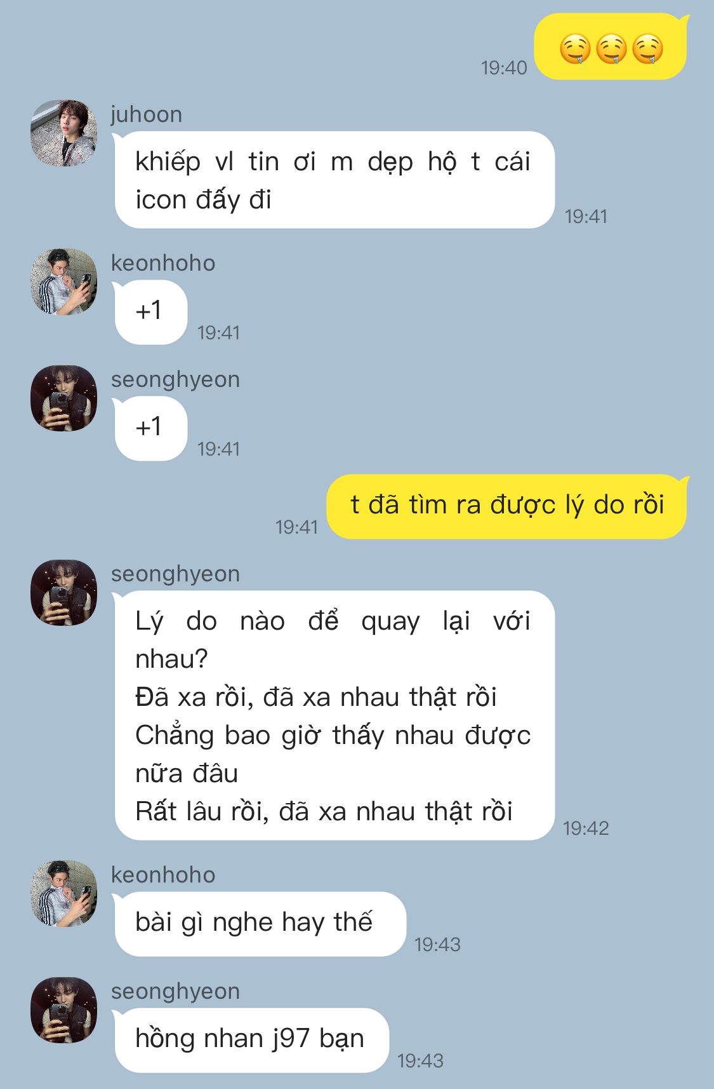Screen dimensions: 714x1089
Task: Tap juhoon's message 'khiếp vl tin ơi'
Action: point(334,180)
